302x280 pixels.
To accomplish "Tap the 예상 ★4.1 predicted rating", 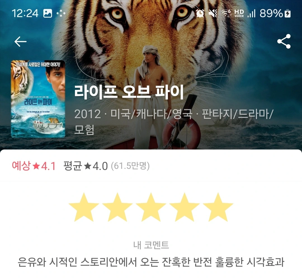I will click(x=34, y=166).
